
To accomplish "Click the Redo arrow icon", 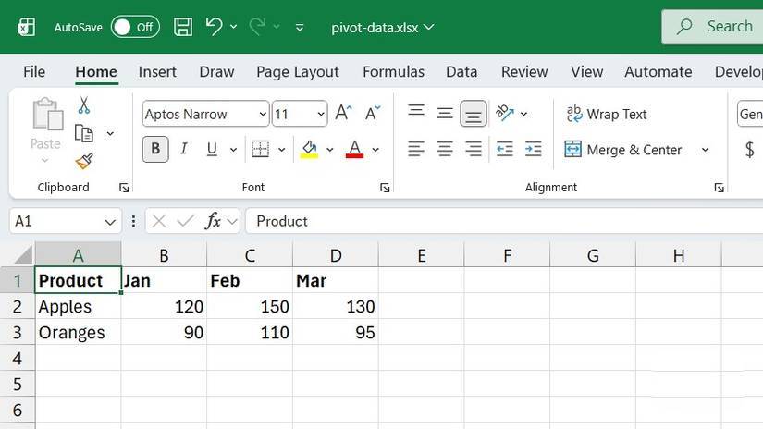I will [x=257, y=26].
